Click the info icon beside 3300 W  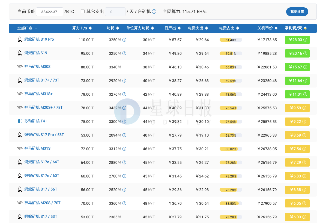124,122
